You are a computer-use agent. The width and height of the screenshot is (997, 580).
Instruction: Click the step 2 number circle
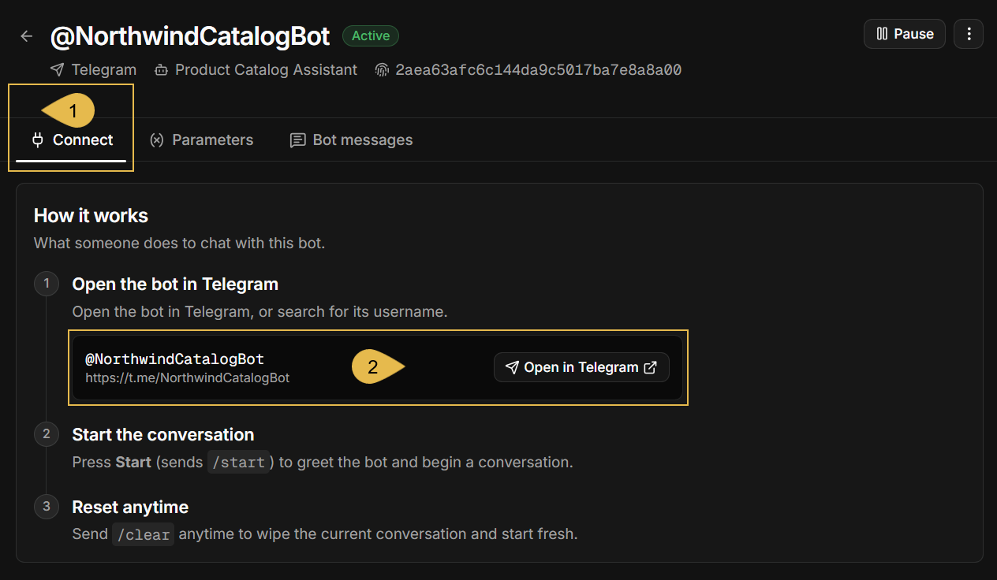pyautogui.click(x=47, y=433)
